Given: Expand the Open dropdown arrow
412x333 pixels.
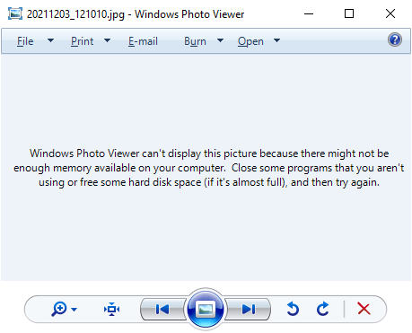Looking at the screenshot, I should click(277, 40).
